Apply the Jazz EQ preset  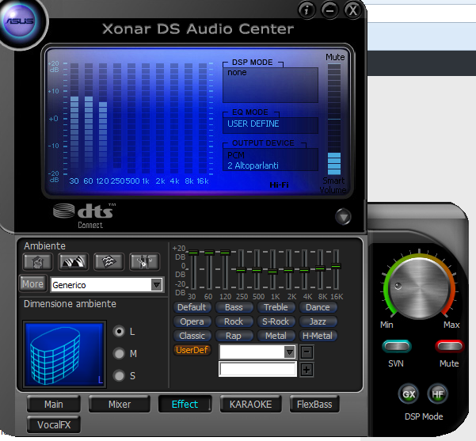[x=318, y=321]
